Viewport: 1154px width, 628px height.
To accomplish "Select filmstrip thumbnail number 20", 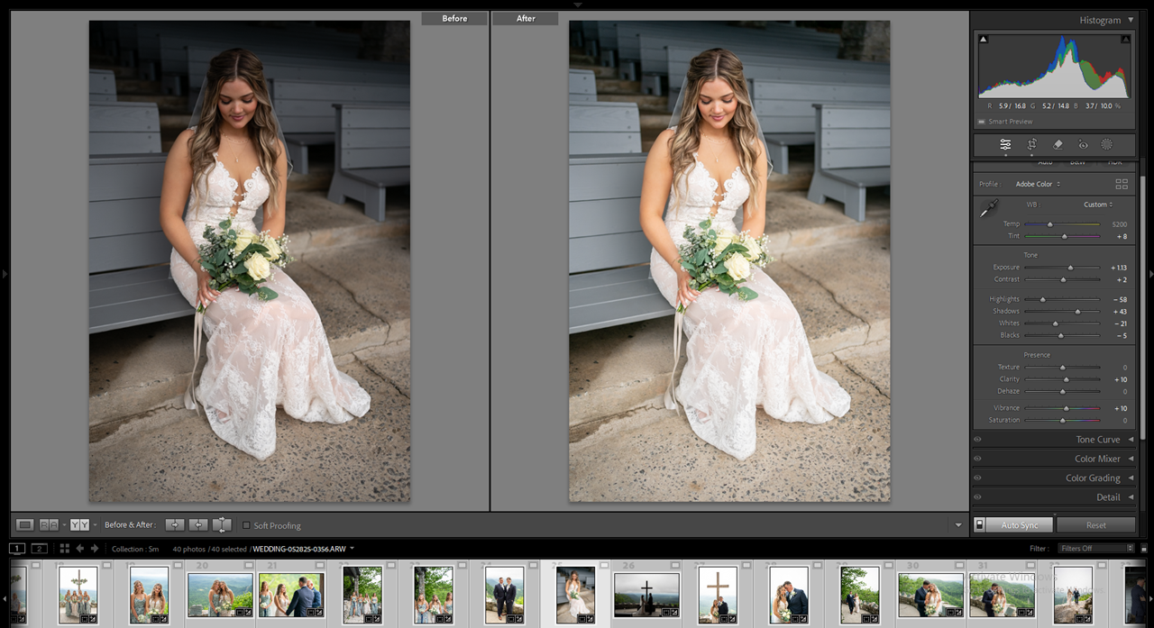I will pyautogui.click(x=220, y=595).
